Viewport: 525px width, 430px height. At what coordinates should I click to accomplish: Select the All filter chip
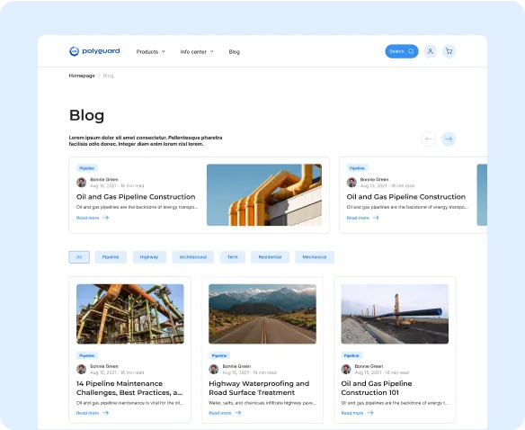(x=79, y=257)
